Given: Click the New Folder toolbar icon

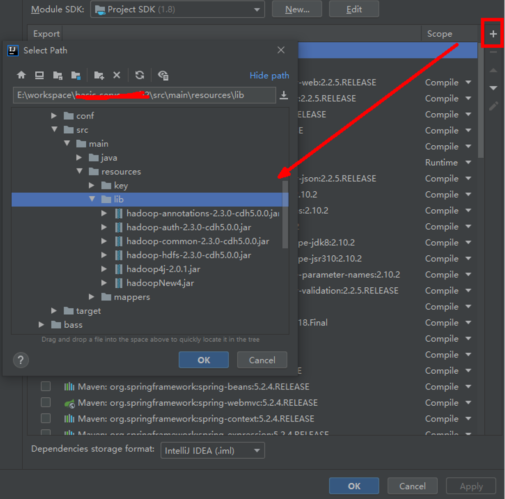Looking at the screenshot, I should click(99, 75).
